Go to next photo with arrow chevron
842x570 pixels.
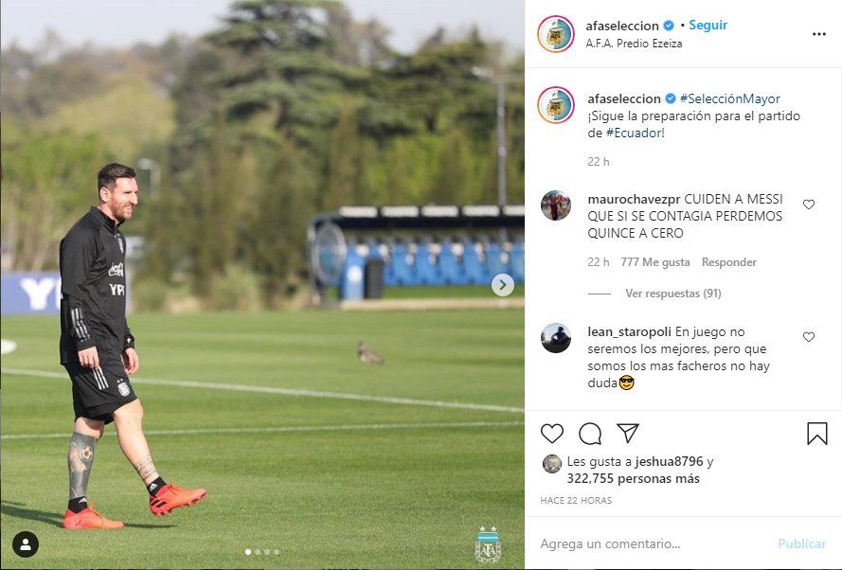point(503,285)
